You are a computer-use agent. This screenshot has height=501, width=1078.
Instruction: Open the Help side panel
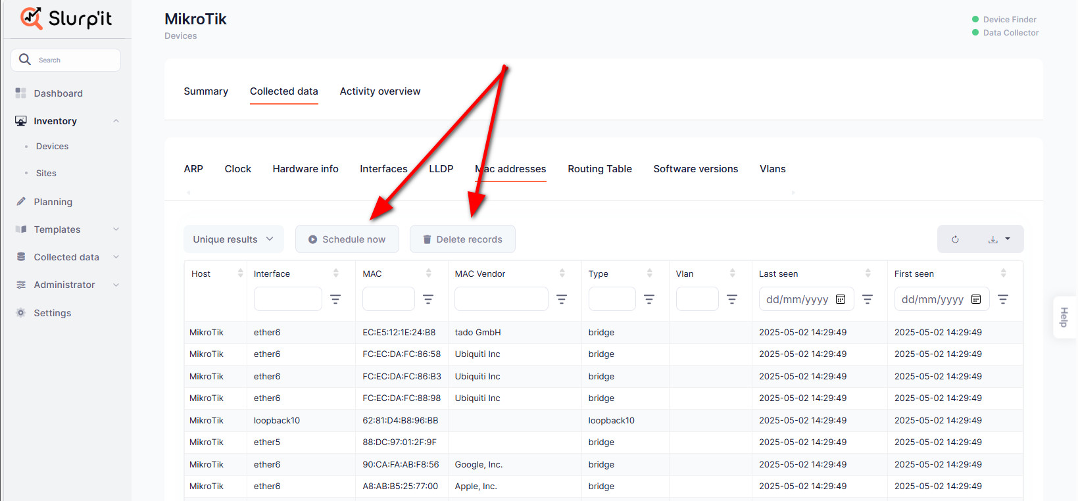click(x=1064, y=318)
